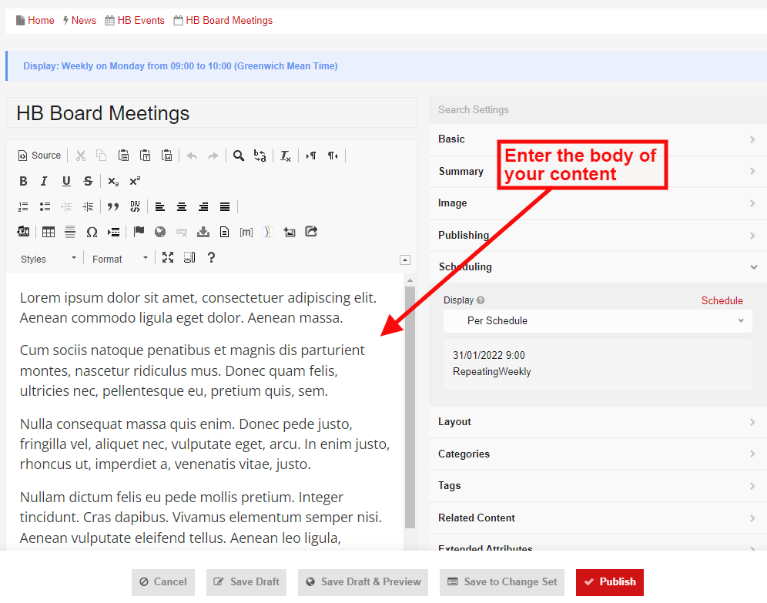
Task: Click the Publish button
Action: (609, 582)
